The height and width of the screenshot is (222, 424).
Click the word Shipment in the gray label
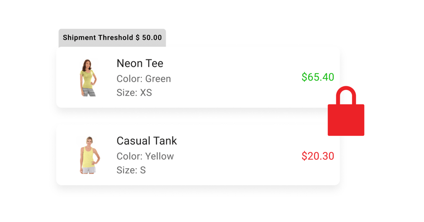pos(79,38)
